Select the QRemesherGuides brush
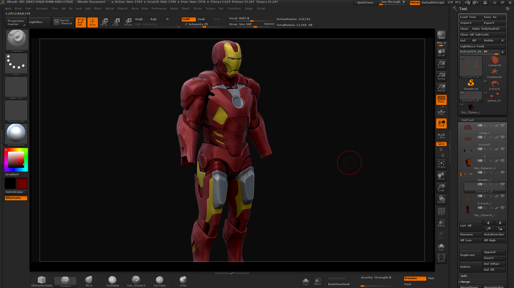This screenshot has width=514, height=288. point(42,282)
